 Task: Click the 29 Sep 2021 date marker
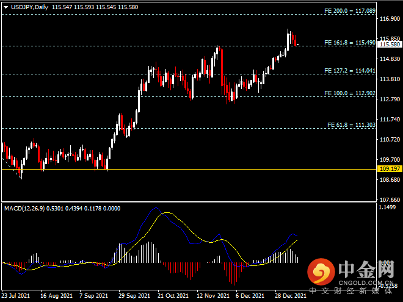[x=134, y=295]
